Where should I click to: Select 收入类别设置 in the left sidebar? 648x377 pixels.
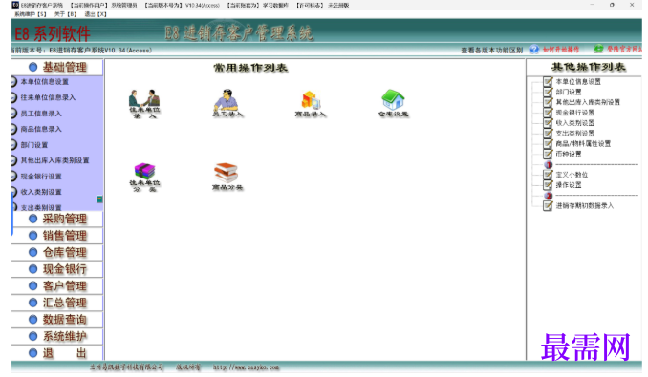(41, 192)
